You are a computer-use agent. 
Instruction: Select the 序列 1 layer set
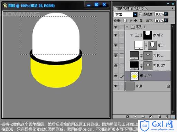coord(148,27)
